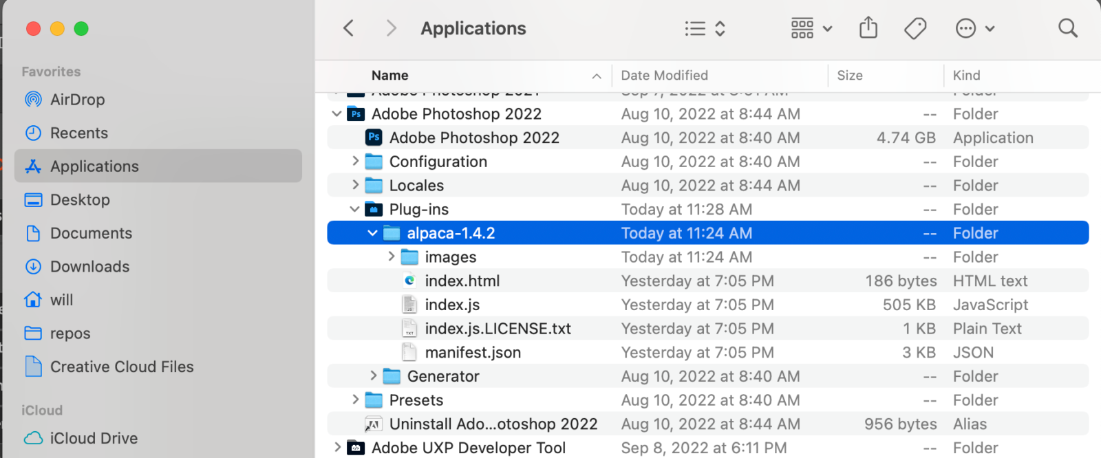Select the manifest.json file
Image resolution: width=1101 pixels, height=458 pixels.
[472, 352]
